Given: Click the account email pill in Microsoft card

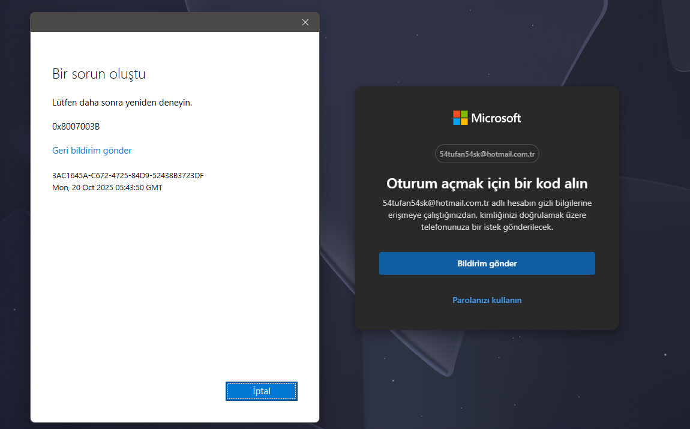Looking at the screenshot, I should pyautogui.click(x=487, y=154).
